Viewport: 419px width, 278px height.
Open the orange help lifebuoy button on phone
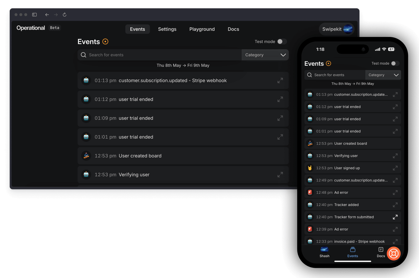point(394,253)
